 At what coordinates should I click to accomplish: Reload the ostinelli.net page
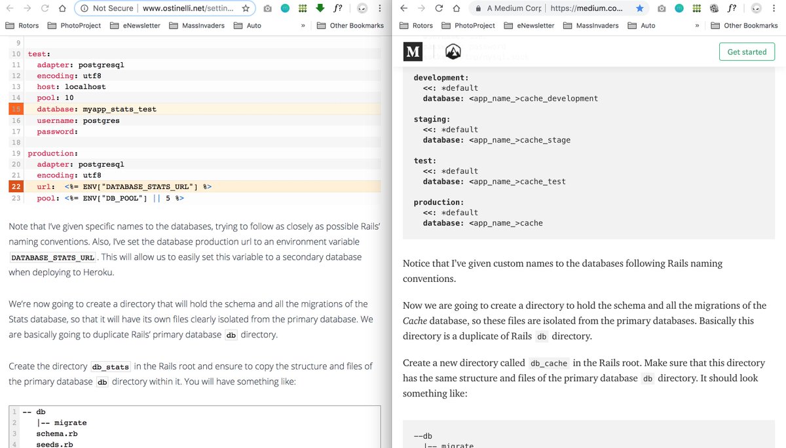tap(45, 9)
